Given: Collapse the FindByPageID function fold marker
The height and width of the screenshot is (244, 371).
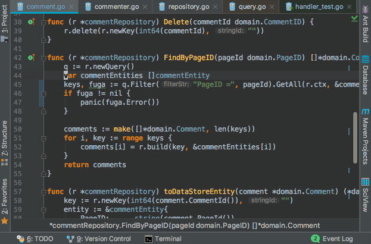Looking at the screenshot, I should pos(43,58).
